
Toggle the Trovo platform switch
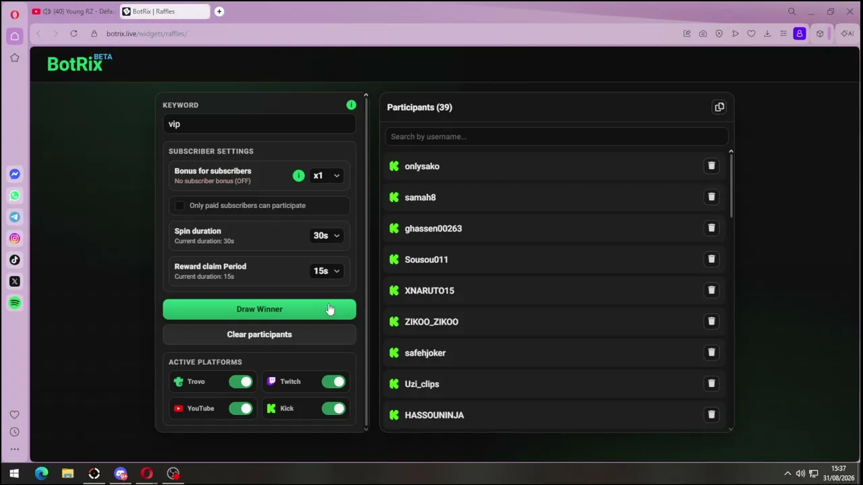coord(241,382)
